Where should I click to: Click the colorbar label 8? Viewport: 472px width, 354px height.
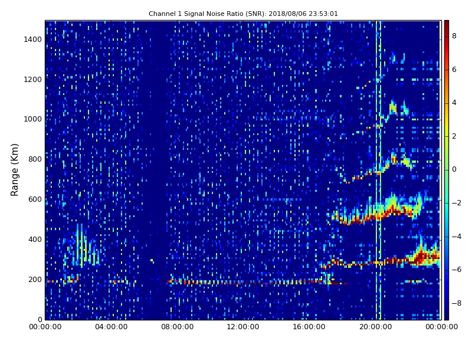pos(454,36)
